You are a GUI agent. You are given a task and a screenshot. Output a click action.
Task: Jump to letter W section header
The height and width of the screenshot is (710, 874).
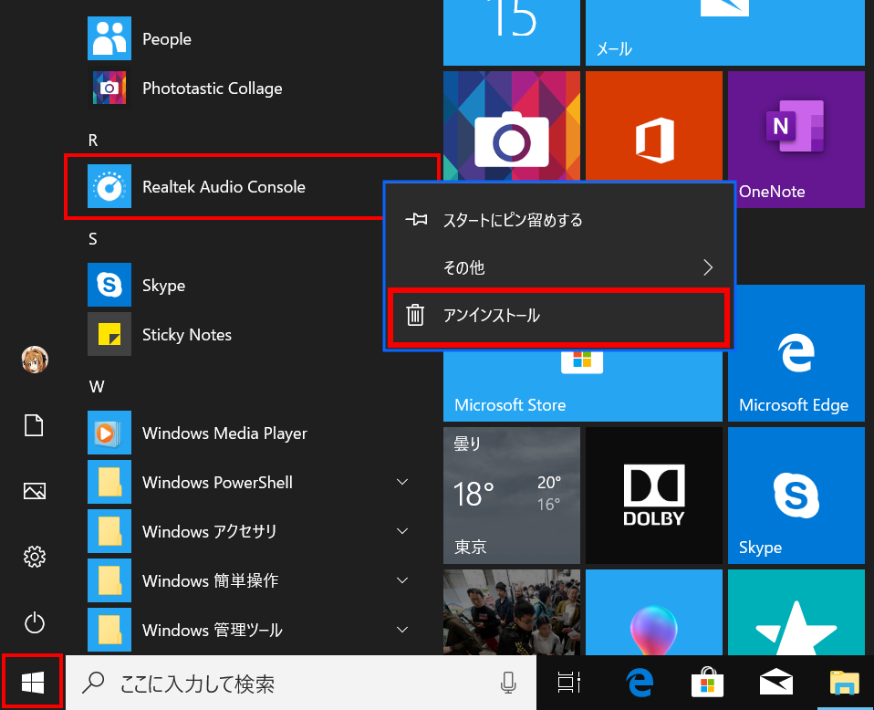(97, 387)
